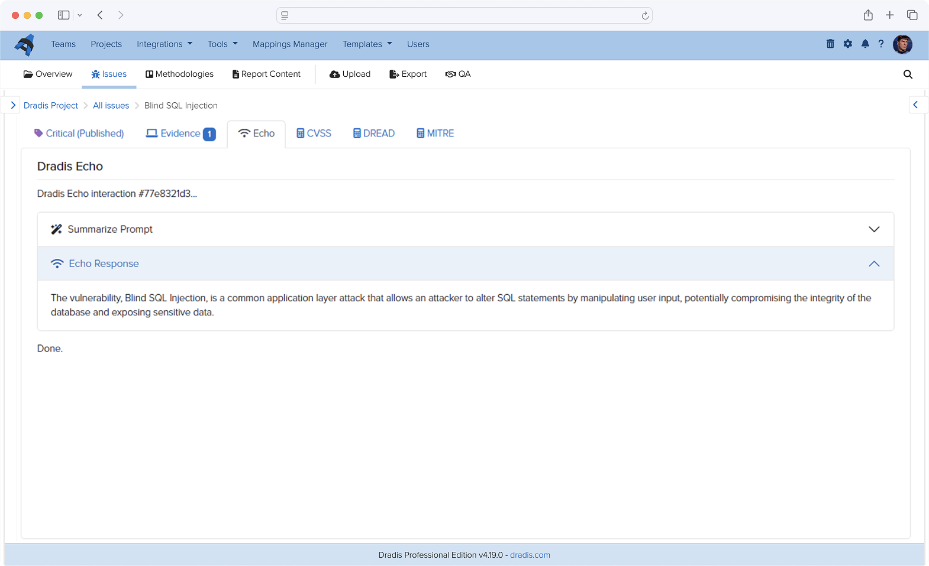Click the Safari address bar

(x=464, y=15)
